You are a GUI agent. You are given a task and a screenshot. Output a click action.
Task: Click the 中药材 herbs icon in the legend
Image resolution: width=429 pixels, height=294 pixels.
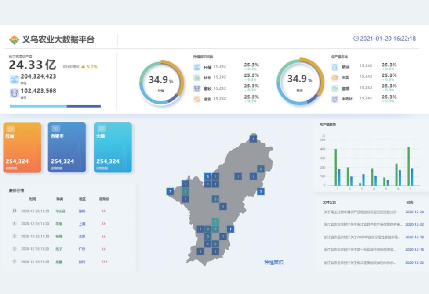click(x=334, y=98)
